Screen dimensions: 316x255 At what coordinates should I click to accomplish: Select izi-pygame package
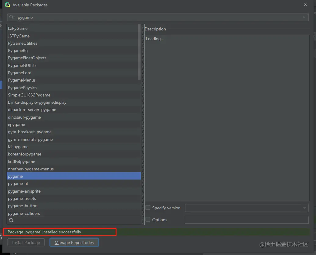(74, 147)
